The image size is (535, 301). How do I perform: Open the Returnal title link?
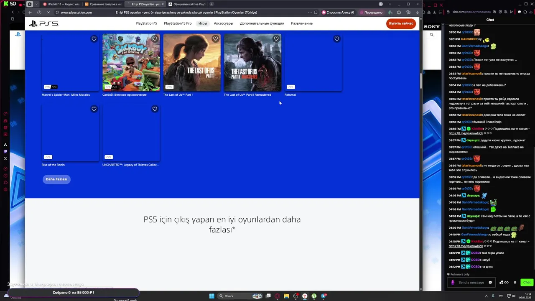click(x=290, y=95)
